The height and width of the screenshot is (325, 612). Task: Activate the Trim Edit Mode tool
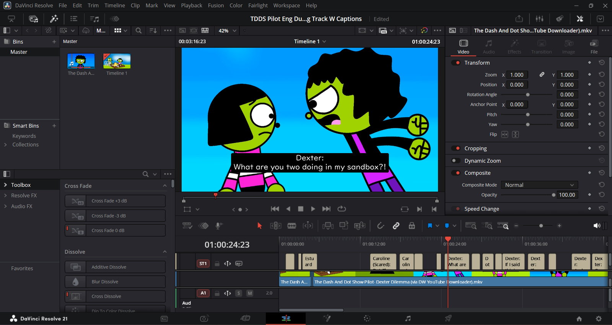point(276,226)
